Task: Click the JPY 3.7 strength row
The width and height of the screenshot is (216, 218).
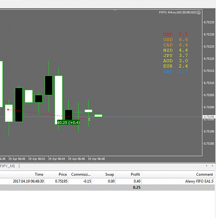Action: (176, 55)
